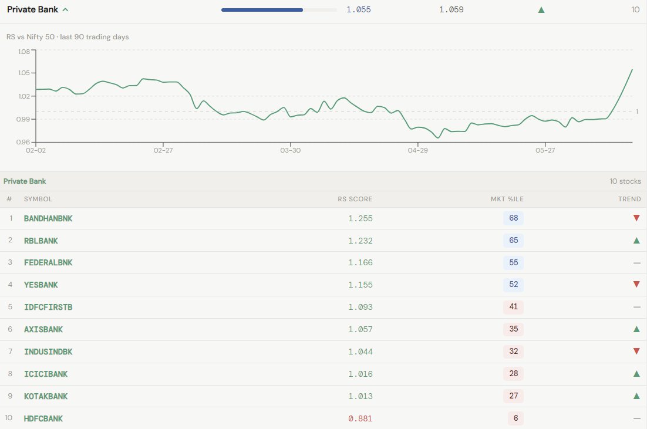
Task: Click KOTAKBANK green up-trend arrow
Action: coord(636,396)
